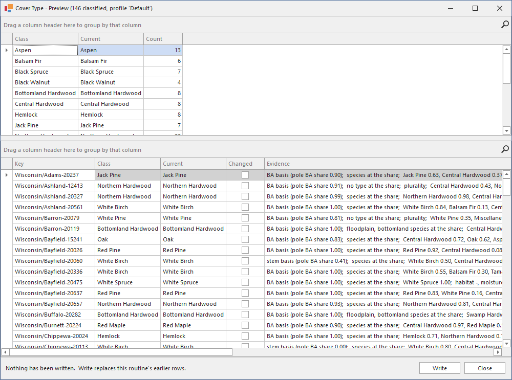Sort upper grid by Class column header

click(46, 39)
